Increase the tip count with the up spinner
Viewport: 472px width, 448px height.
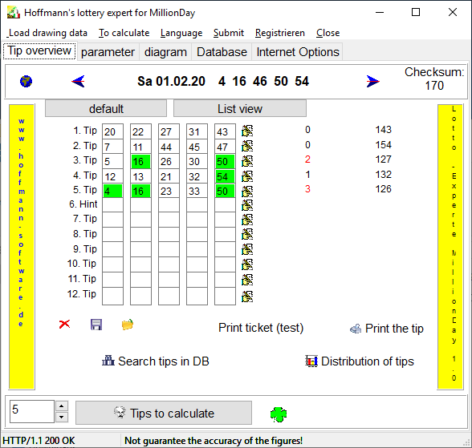pyautogui.click(x=62, y=406)
